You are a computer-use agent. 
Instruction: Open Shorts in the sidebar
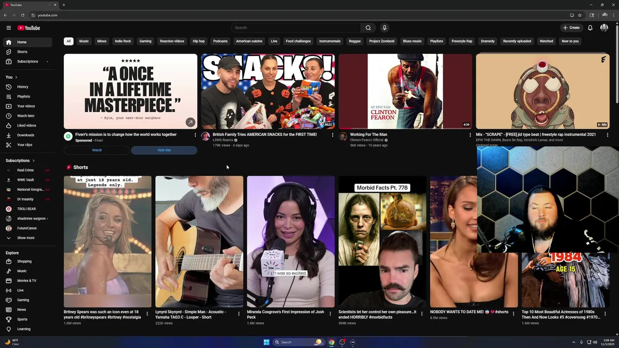click(27, 52)
